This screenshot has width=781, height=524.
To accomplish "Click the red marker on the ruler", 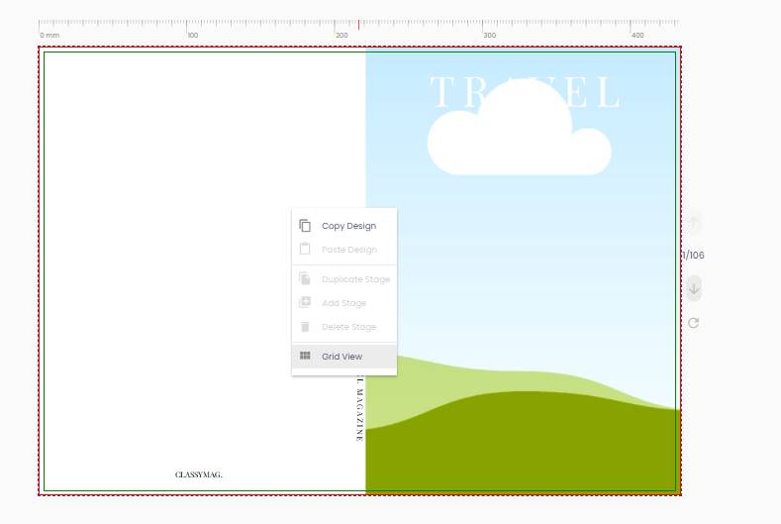I will [358, 24].
